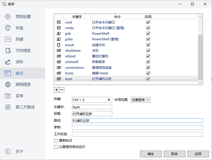Click the lsym row icon
Image resolution: width=212 pixels, height=160 pixels.
[x=58, y=79]
